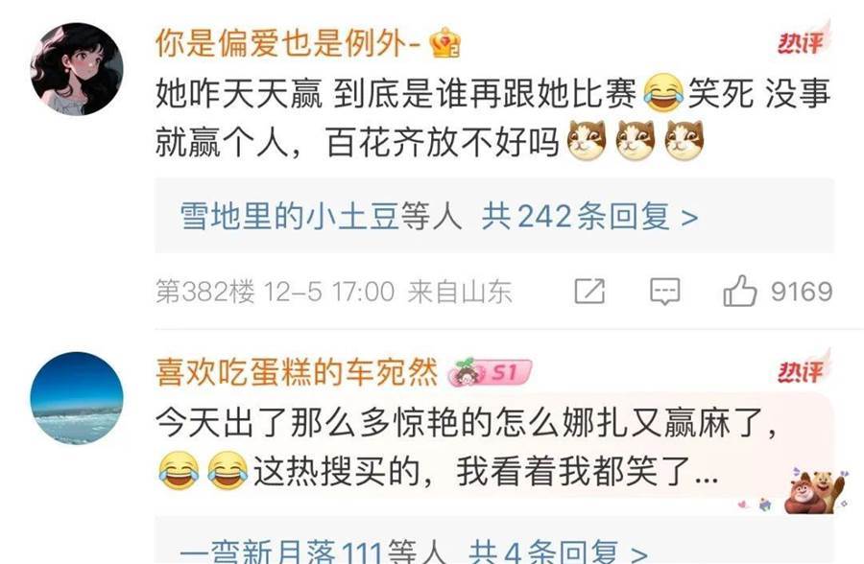The width and height of the screenshot is (864, 564).
Task: Open replier 雪地里的小土豆 link
Action: coord(289,216)
